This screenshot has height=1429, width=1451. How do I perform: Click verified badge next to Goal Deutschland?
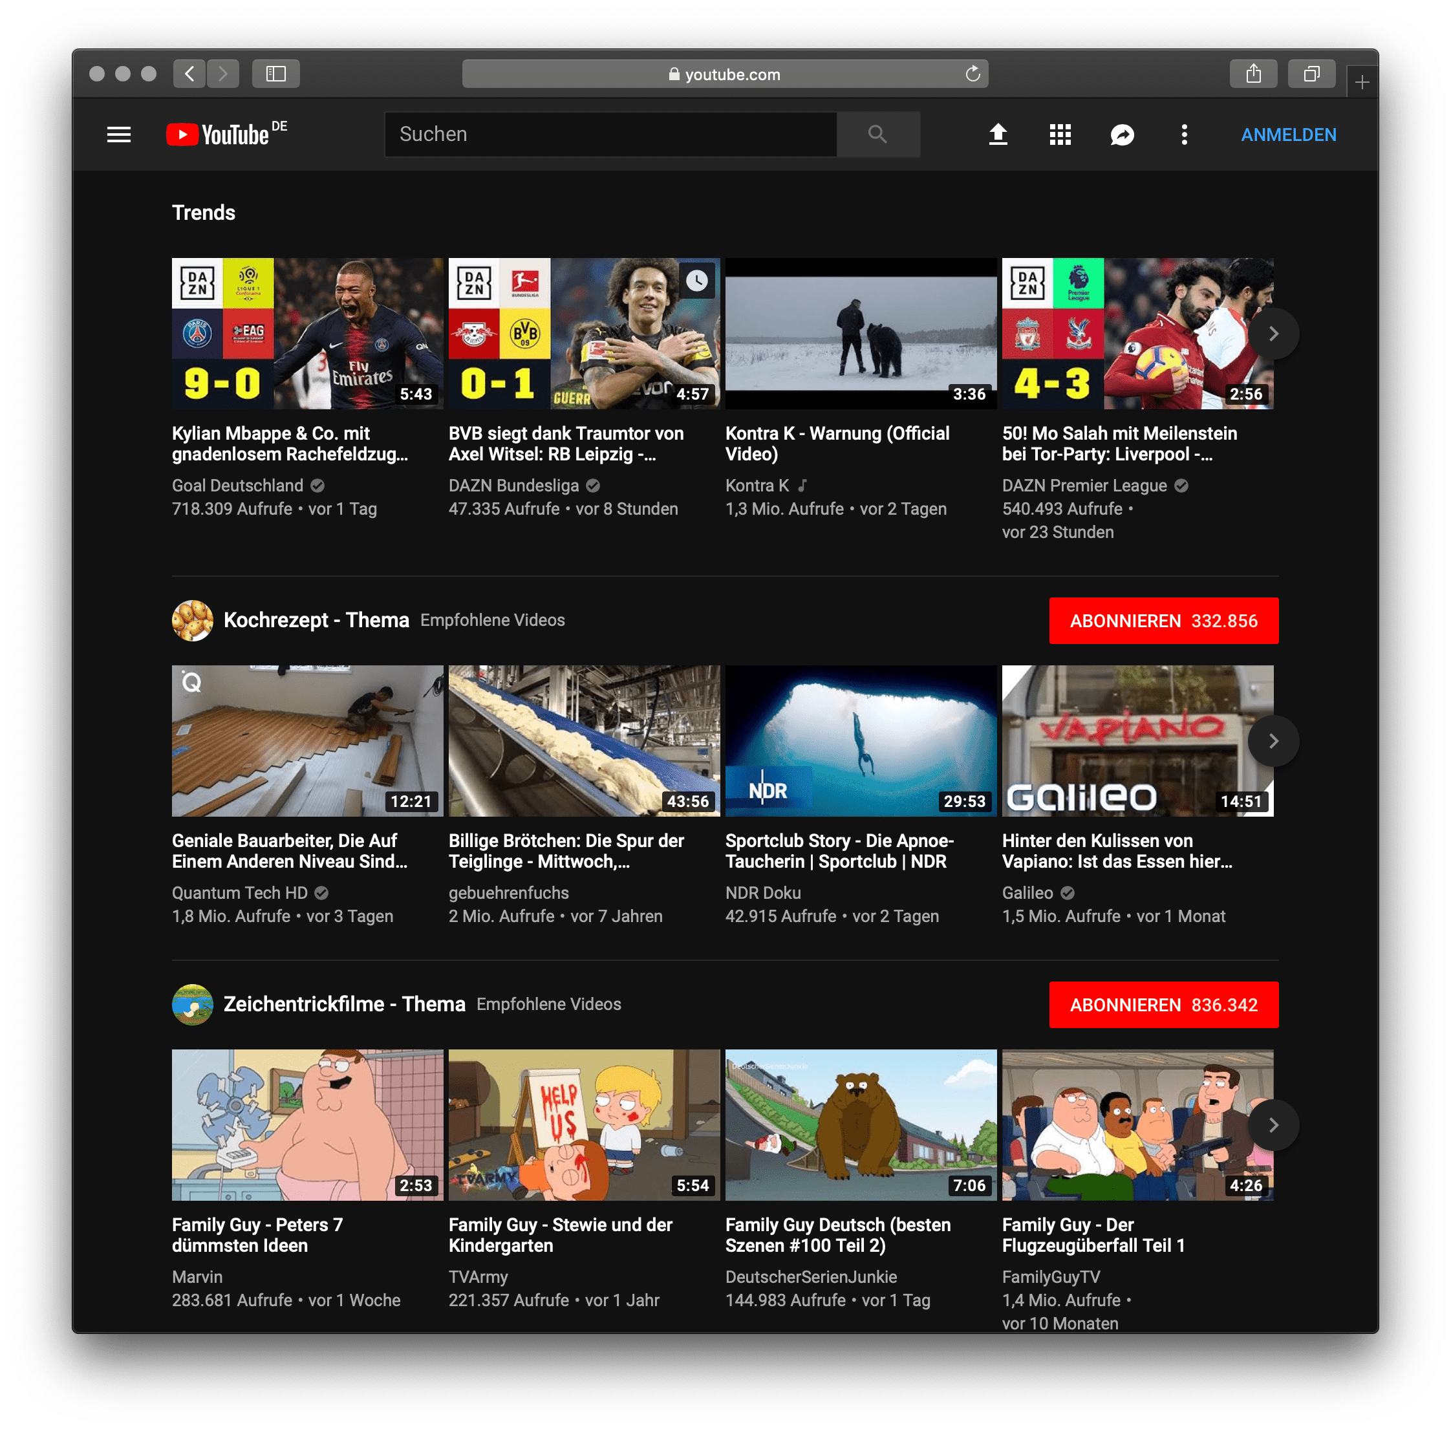click(317, 486)
